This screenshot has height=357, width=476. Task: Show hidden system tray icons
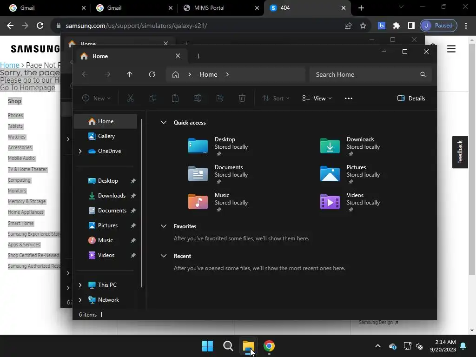(378, 346)
